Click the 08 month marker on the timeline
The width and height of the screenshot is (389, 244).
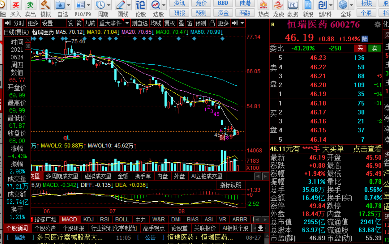click(x=182, y=211)
